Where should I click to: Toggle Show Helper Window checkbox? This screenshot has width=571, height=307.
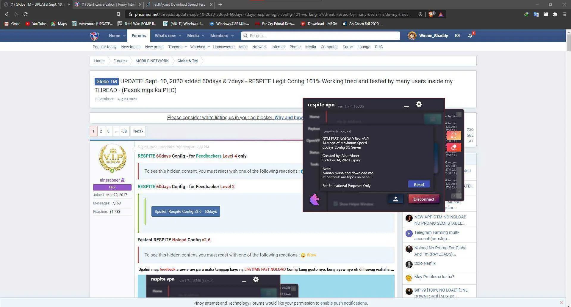[x=335, y=204]
